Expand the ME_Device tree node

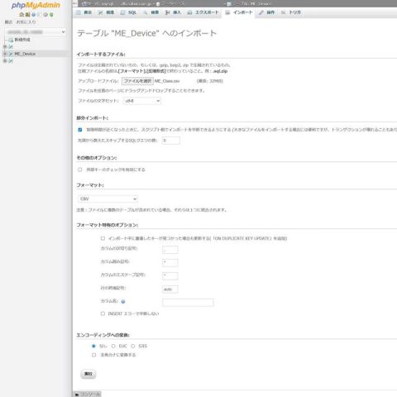coord(5,54)
